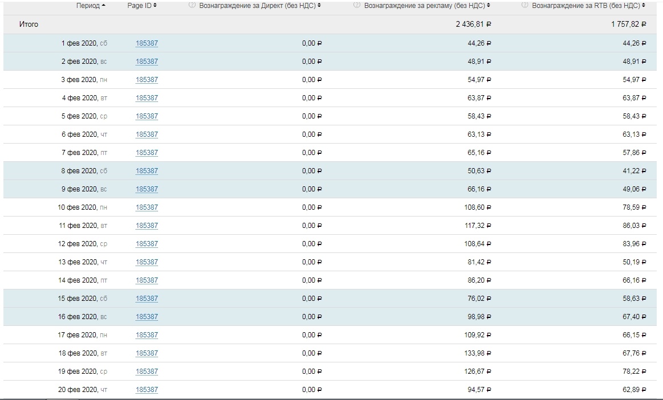This screenshot has height=400, width=663.
Task: Select RTB reward value 86,03 ₽
Action: click(x=634, y=226)
